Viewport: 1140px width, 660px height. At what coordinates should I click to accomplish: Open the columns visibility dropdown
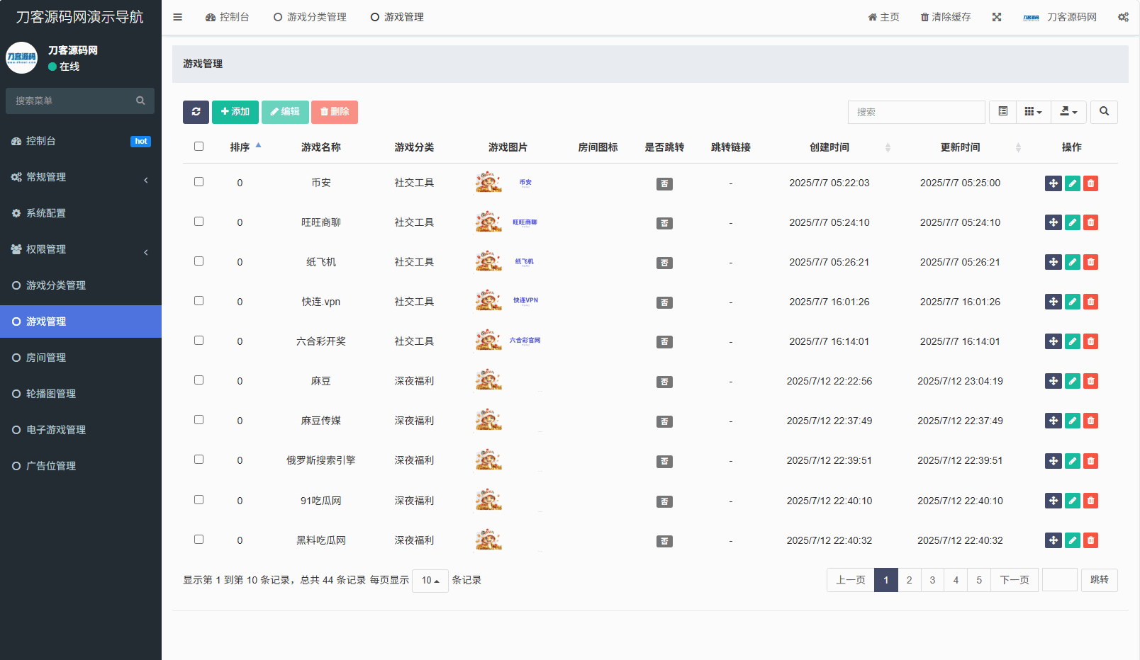pyautogui.click(x=1033, y=112)
